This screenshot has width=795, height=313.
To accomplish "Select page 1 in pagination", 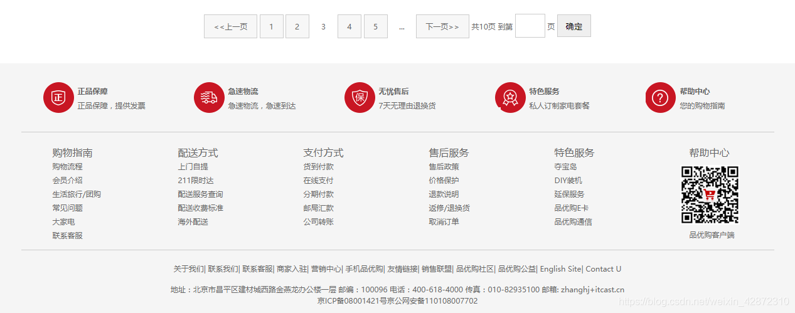I will tap(272, 26).
